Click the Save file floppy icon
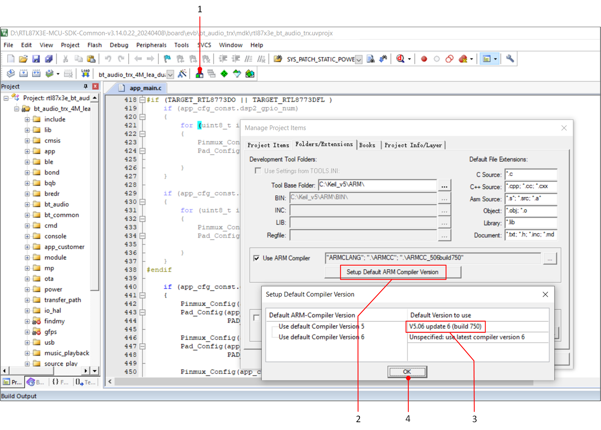 (36, 59)
